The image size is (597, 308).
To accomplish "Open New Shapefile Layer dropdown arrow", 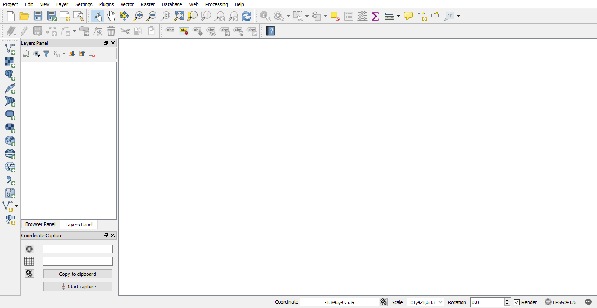I will click(x=17, y=206).
